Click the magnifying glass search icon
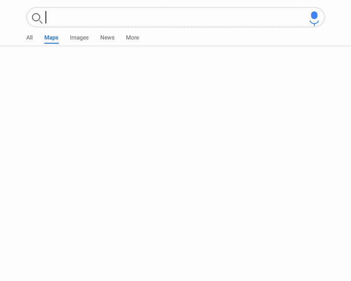Viewport: 351px width, 281px height. pos(37,18)
